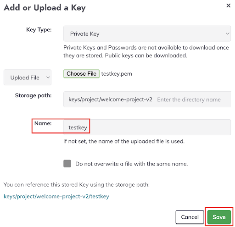Open the Upload File method dropdown

click(x=28, y=78)
